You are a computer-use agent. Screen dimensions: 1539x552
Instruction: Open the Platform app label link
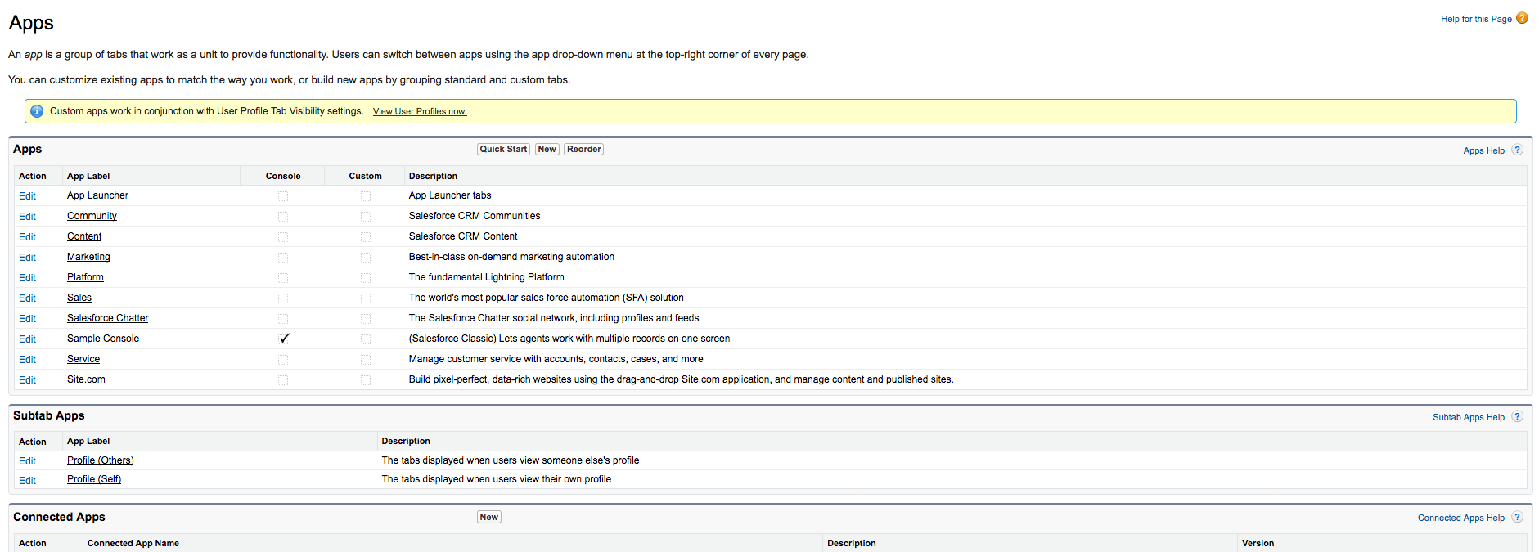click(x=85, y=277)
